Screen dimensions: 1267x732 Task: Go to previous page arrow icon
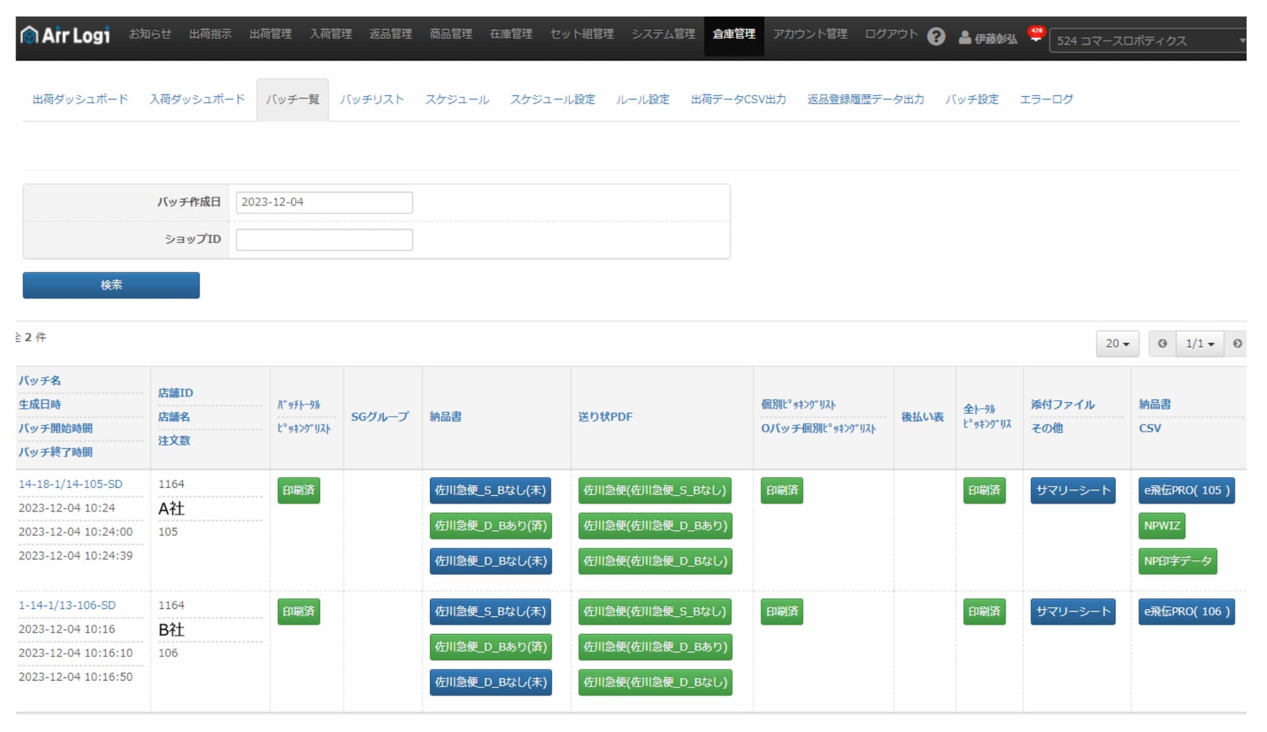1162,344
